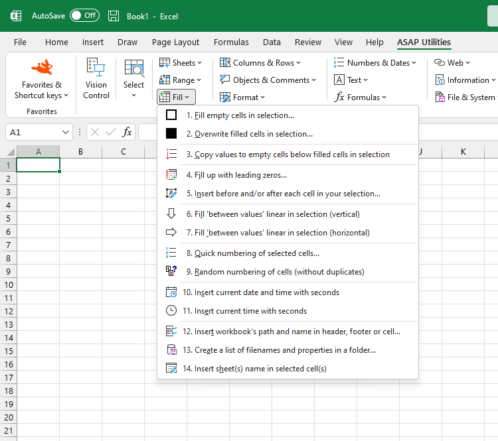Open the Help tab
498x441 pixels.
374,42
